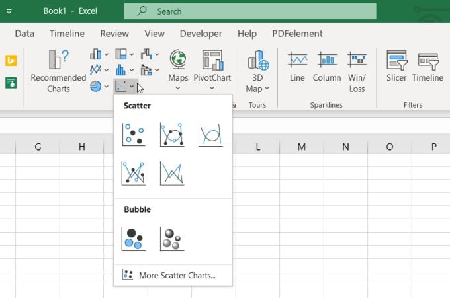Expand the statistic chart dropdown arrow
Image resolution: width=450 pixels, height=298 pixels.
[x=132, y=70]
